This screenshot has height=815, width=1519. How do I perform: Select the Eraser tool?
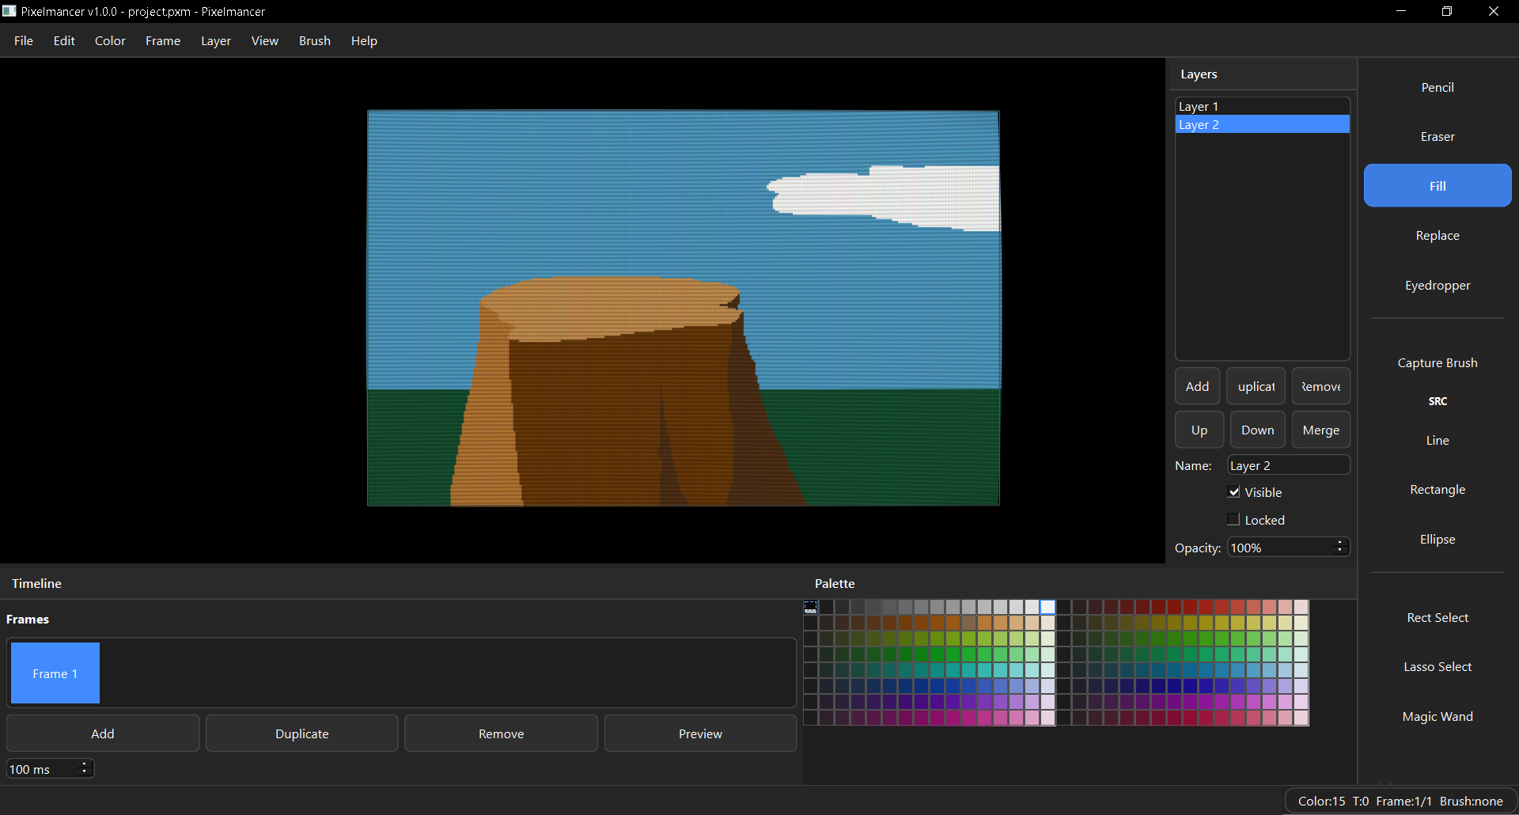[x=1437, y=137]
